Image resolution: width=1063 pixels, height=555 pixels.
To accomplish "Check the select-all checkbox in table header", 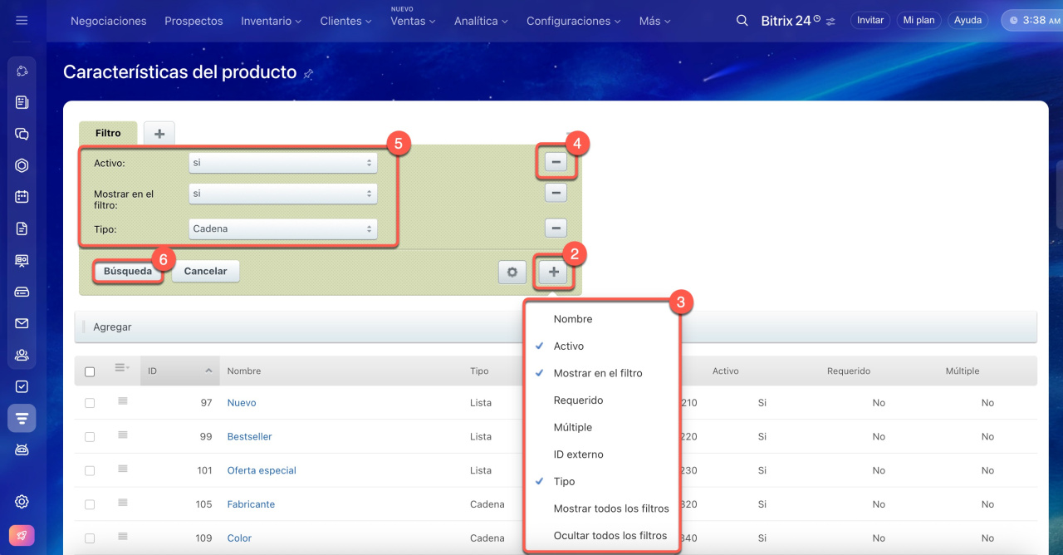I will click(90, 372).
